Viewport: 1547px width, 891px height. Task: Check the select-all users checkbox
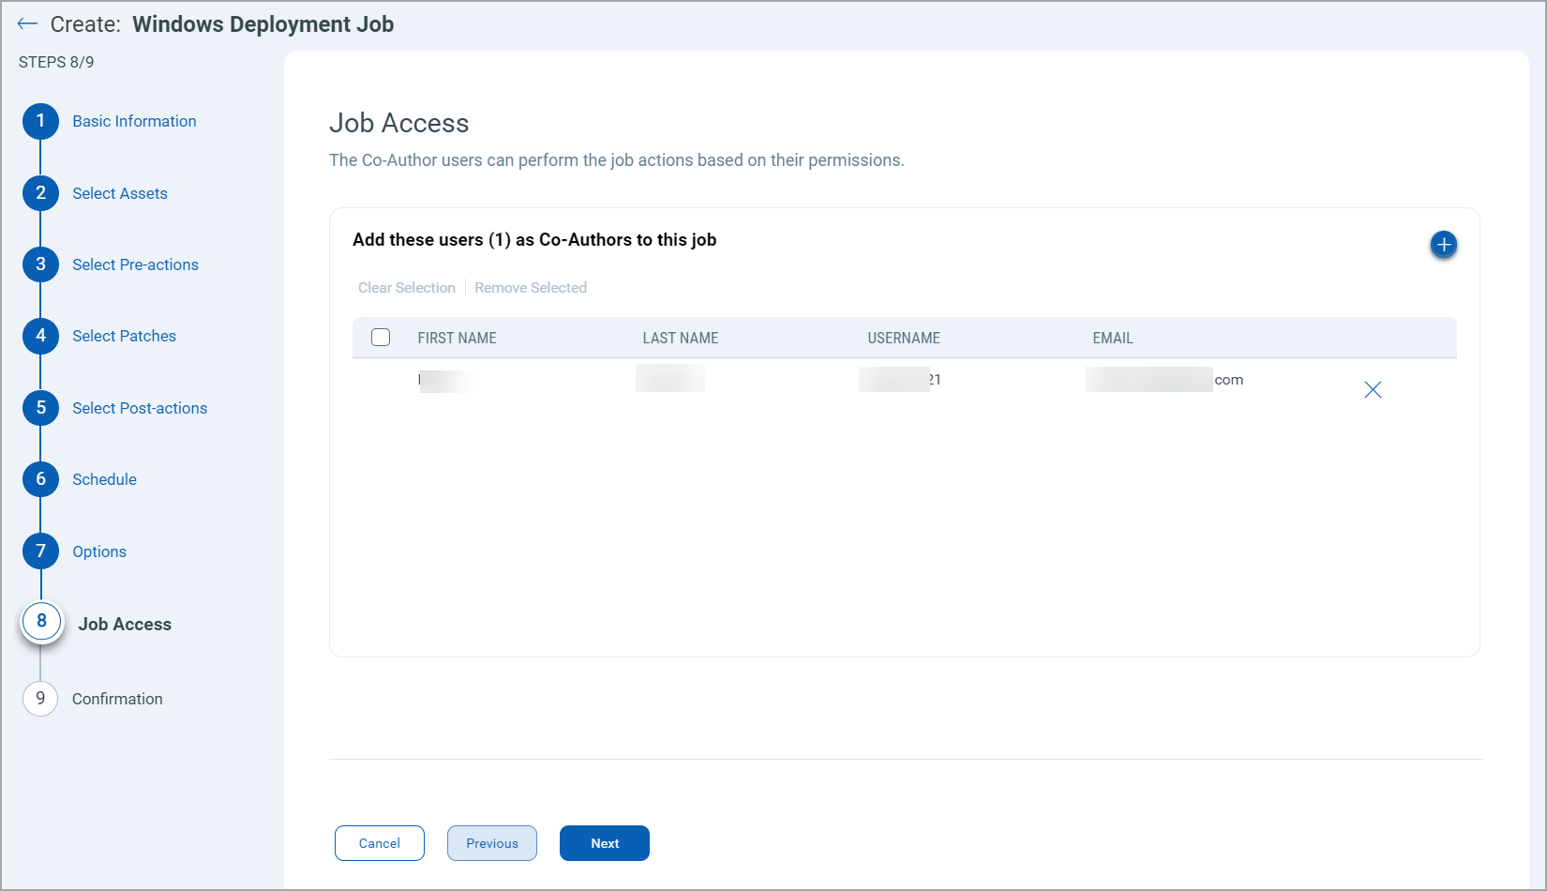click(381, 337)
